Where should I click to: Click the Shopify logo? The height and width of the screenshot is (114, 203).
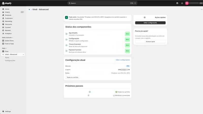tap(7, 3)
